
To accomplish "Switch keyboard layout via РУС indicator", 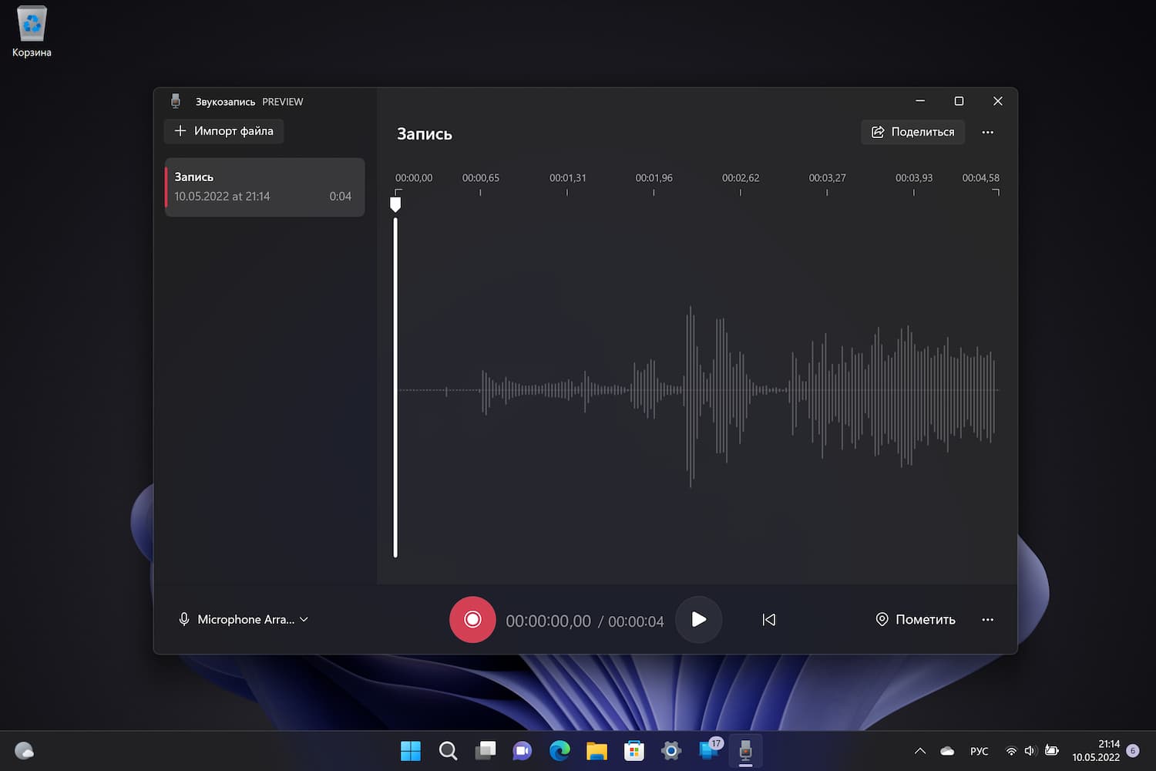I will point(979,750).
